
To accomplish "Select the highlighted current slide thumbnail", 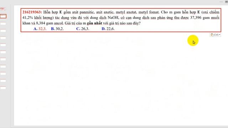I will (x=3, y=16).
